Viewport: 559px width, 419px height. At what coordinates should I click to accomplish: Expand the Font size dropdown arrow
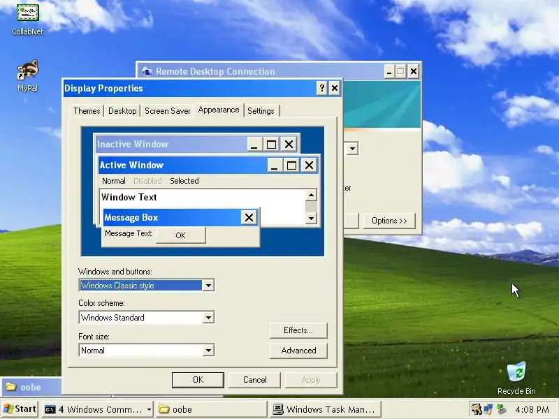click(208, 351)
